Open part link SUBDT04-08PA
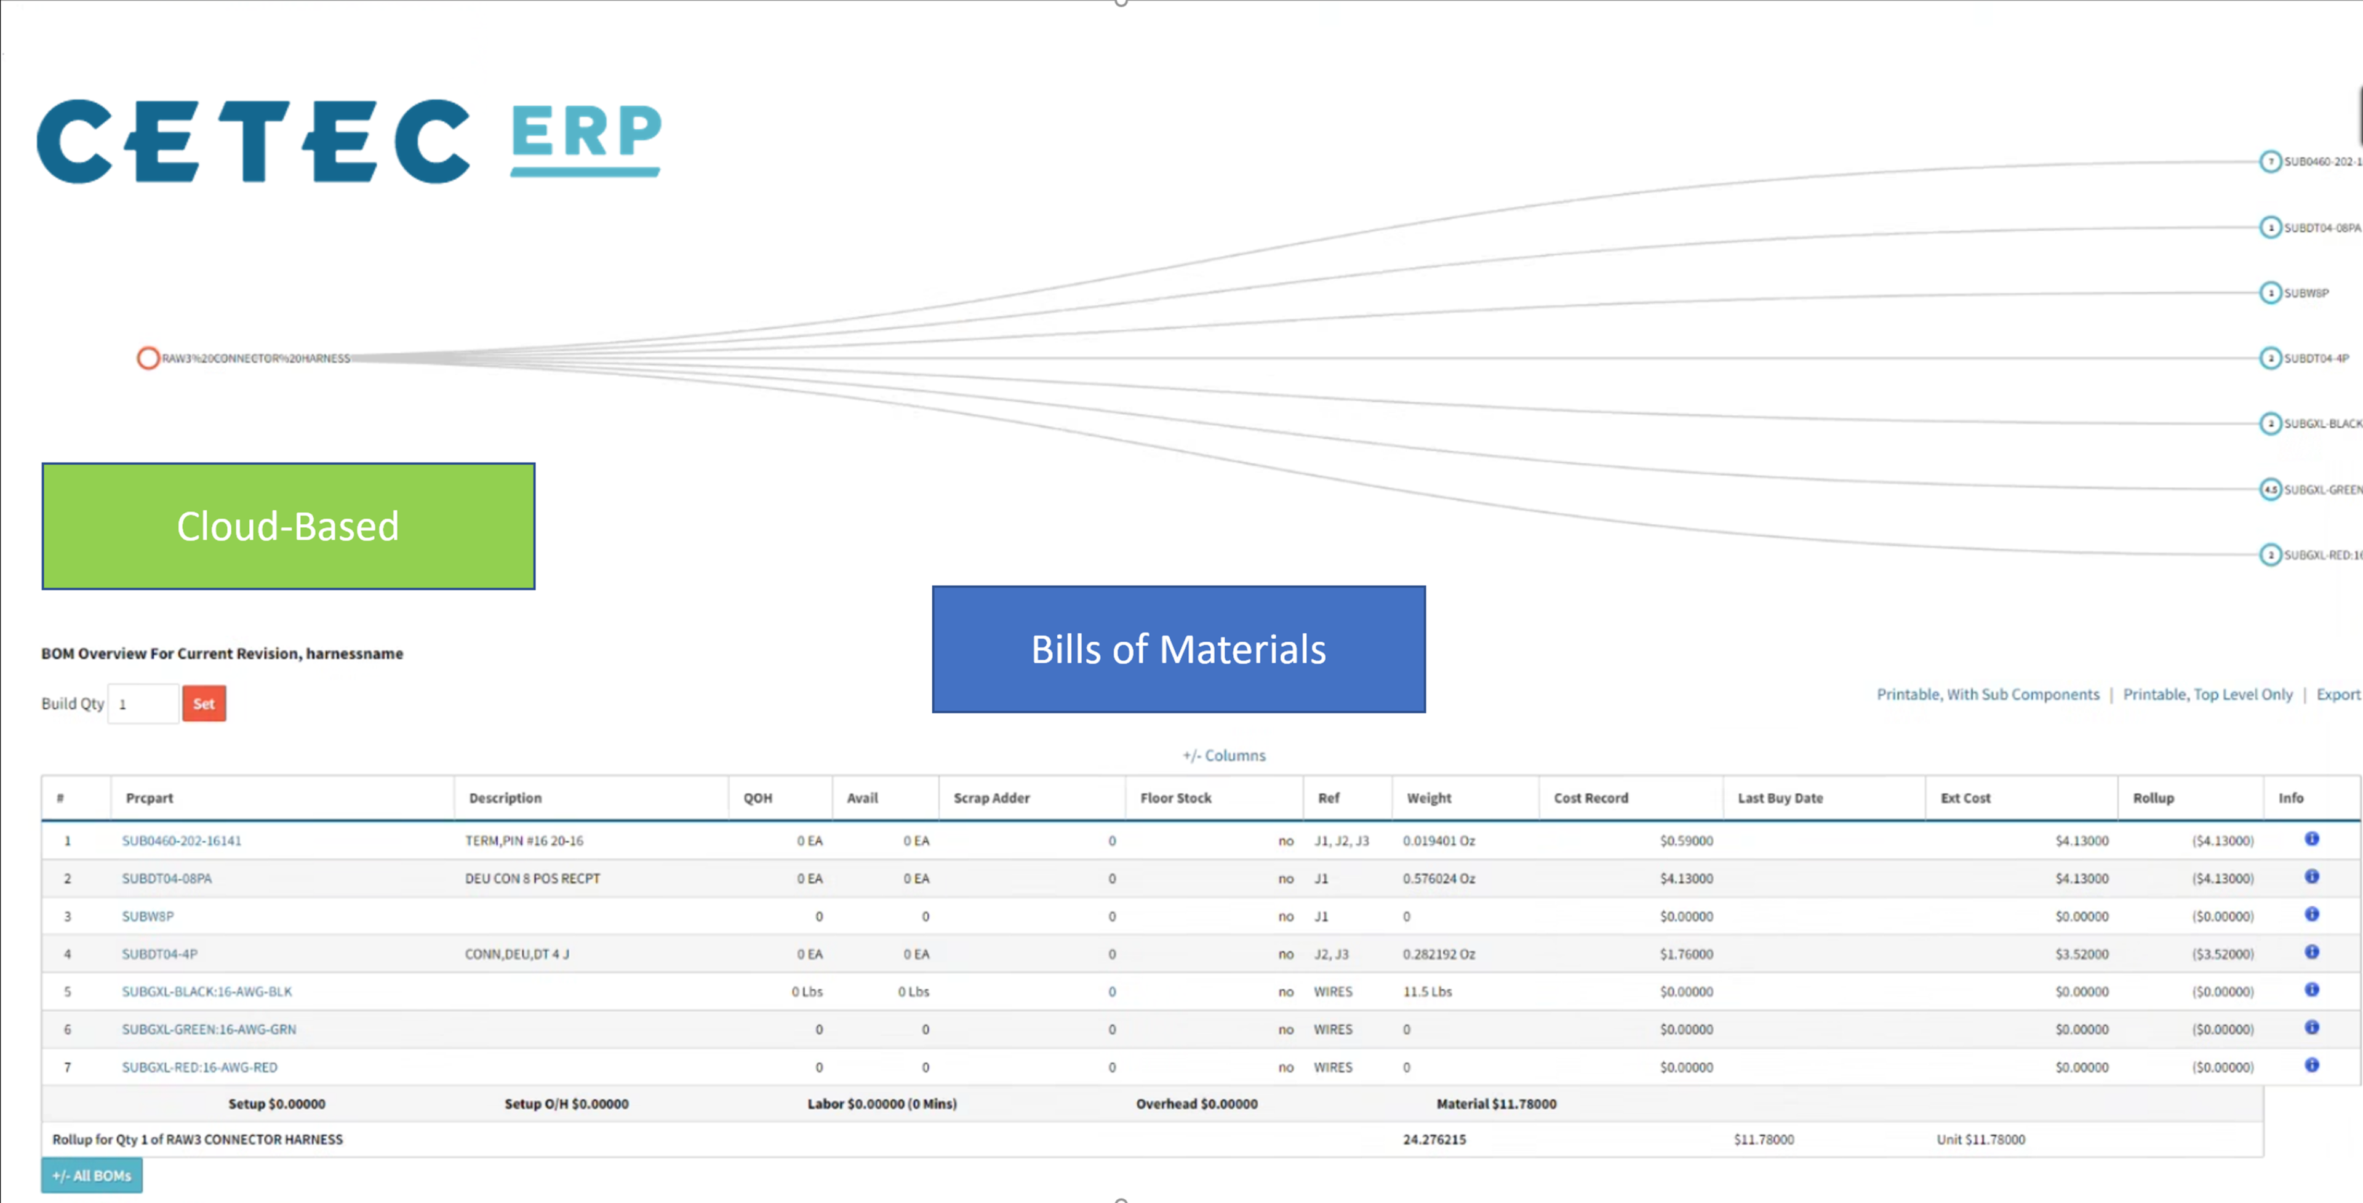The height and width of the screenshot is (1203, 2363). [167, 878]
